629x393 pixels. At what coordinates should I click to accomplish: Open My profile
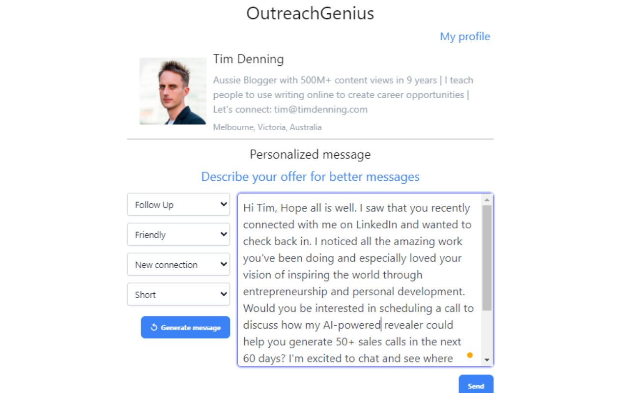(x=465, y=36)
